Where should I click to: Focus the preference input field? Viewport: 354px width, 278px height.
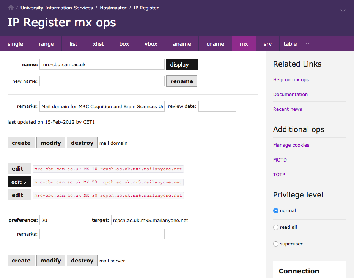click(x=58, y=220)
